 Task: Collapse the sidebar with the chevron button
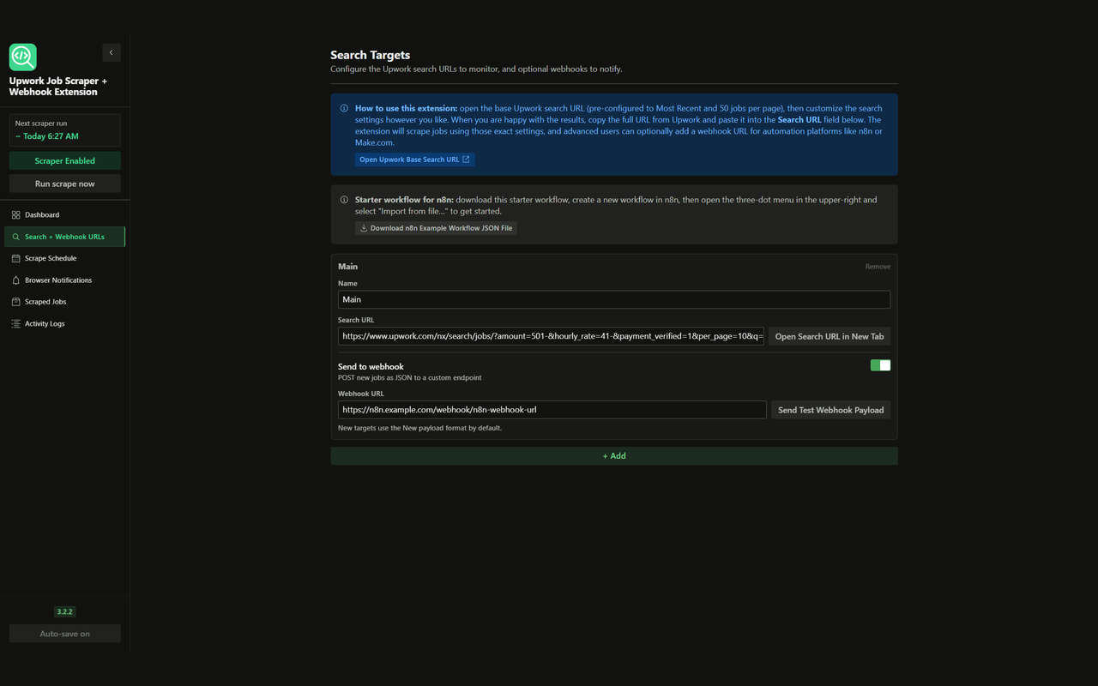(x=112, y=52)
